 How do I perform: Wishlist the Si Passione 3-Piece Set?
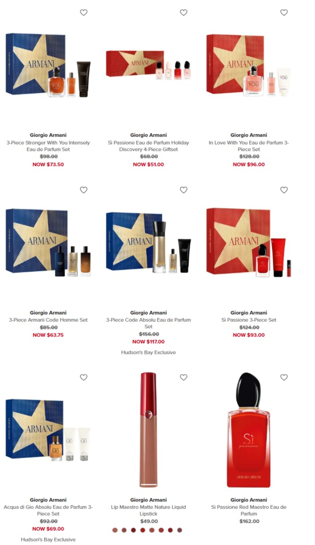coord(284,190)
